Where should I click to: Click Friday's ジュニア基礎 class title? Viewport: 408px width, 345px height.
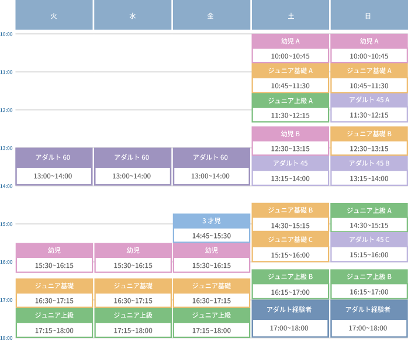211,286
